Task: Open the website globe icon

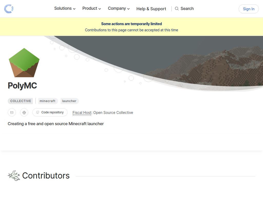Action: pos(24,112)
